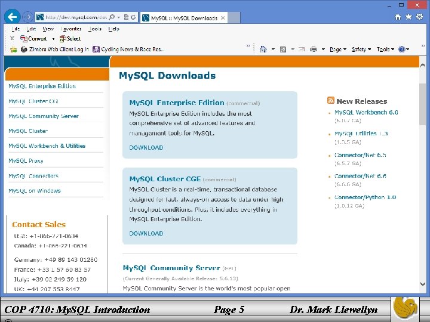Open Connector/Python 1.0 release link
Viewport: 430px width, 322px height.
tap(365, 197)
